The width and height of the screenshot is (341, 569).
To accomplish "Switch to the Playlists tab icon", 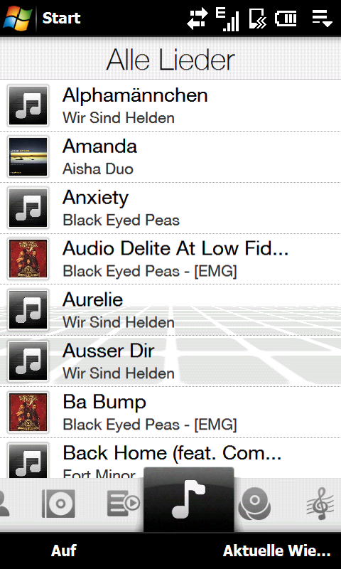I will tap(124, 503).
